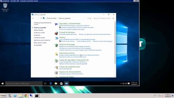The image size is (174, 98).
Task: Open the Historial de archivos icon
Action: (x=56, y=54)
